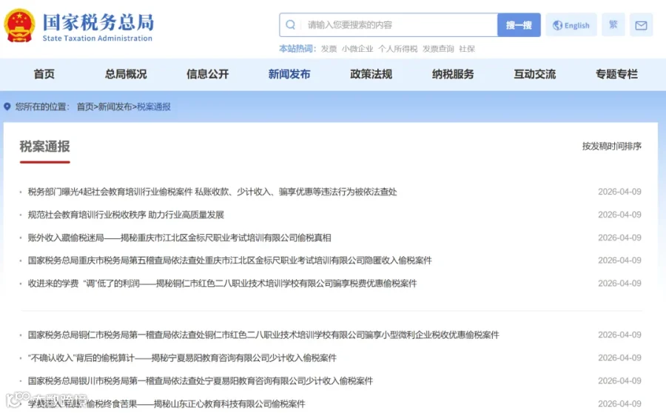Go to 新闻发布 in the breadcrumb

click(115, 107)
